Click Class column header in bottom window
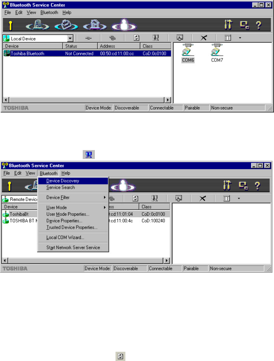The width and height of the screenshot is (274, 361). point(154,207)
